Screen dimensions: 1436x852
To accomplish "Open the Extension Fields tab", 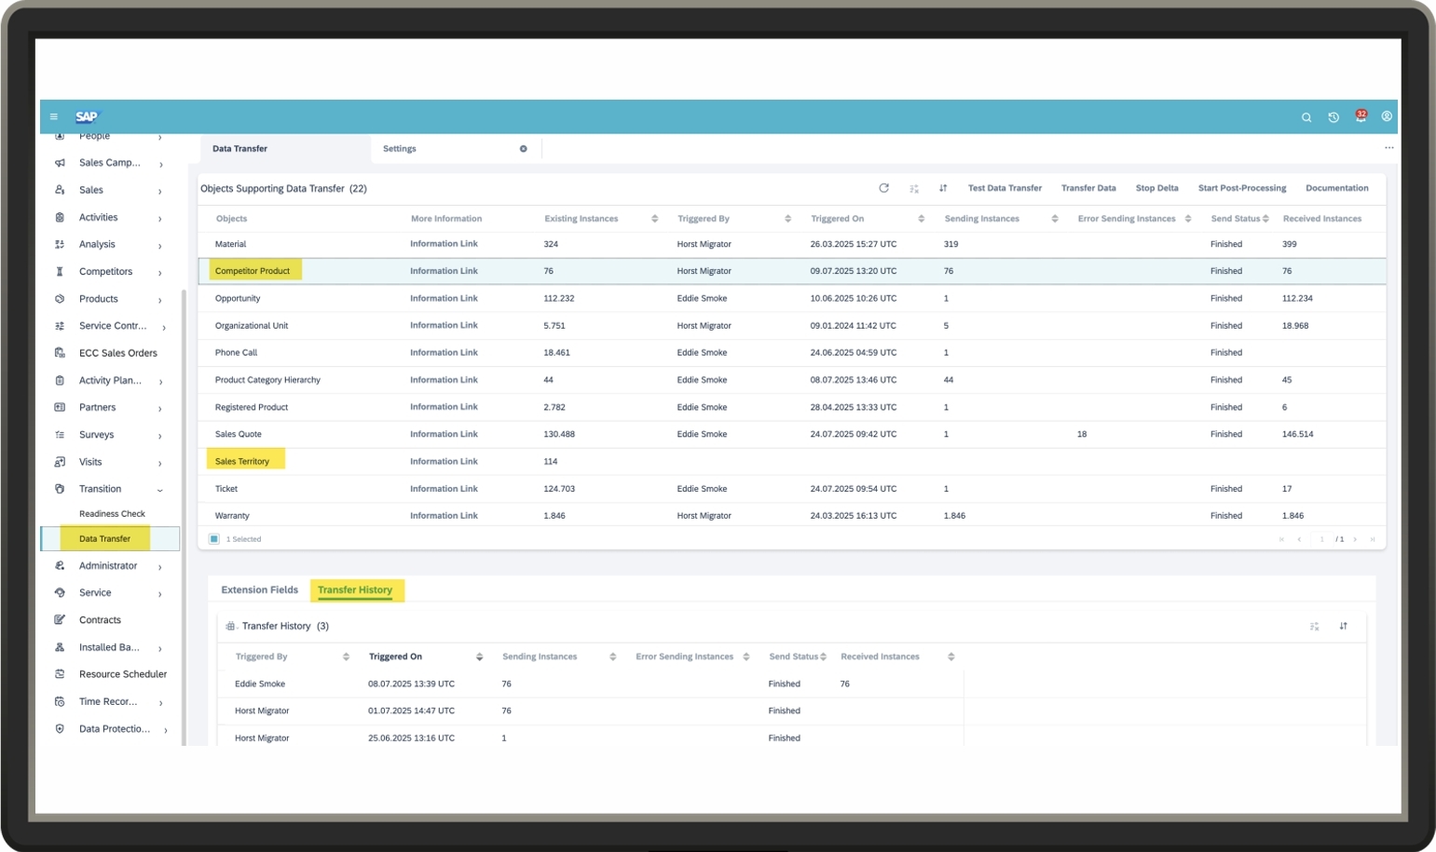I will tap(259, 589).
